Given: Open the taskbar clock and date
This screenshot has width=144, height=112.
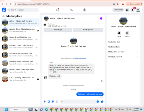Looking at the screenshot, I should coord(136,109).
